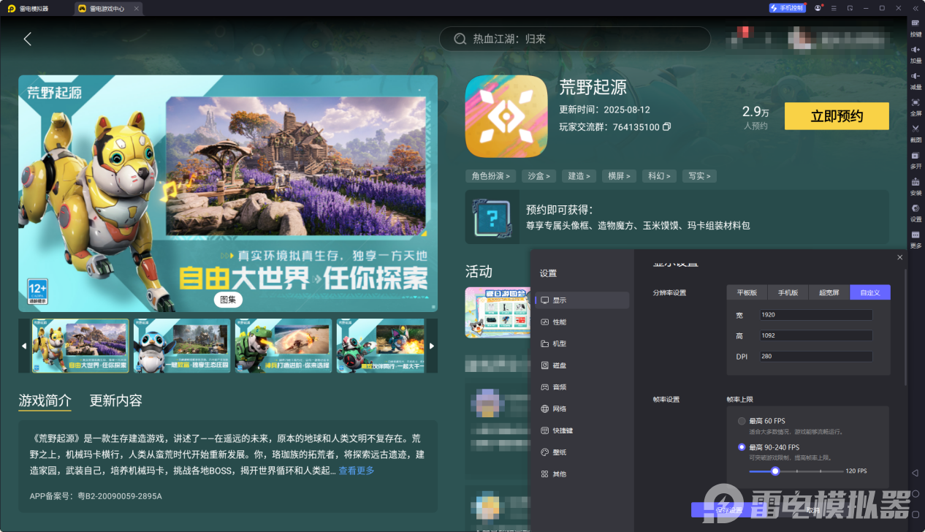Click the 高 height field showing 1092
The image size is (925, 532).
[x=816, y=335]
